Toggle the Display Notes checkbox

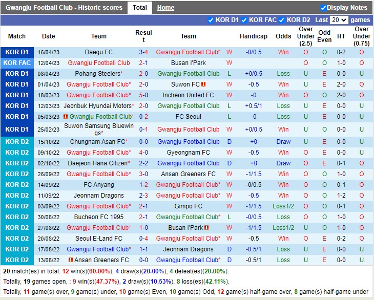click(x=323, y=8)
